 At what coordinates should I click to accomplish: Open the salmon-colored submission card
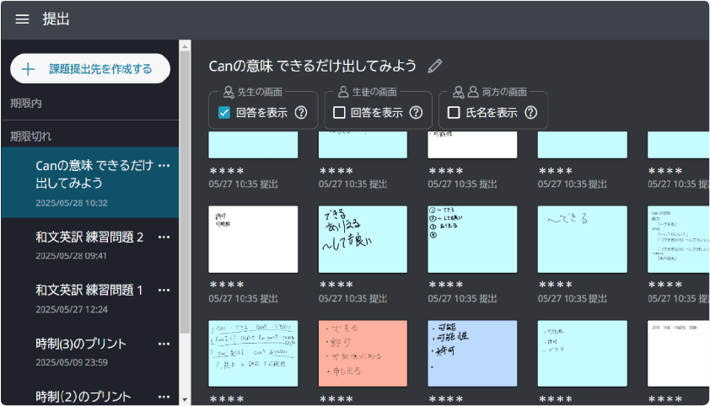pos(363,354)
